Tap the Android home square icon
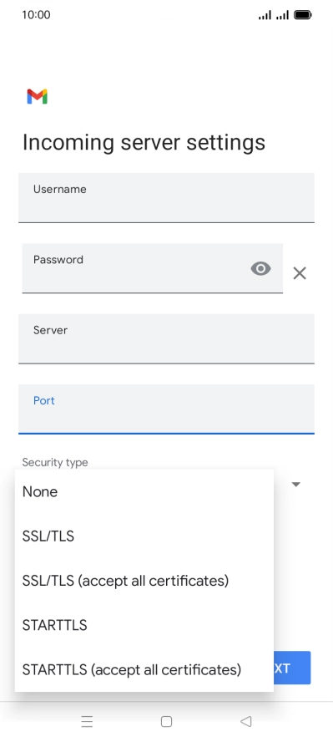 166,721
